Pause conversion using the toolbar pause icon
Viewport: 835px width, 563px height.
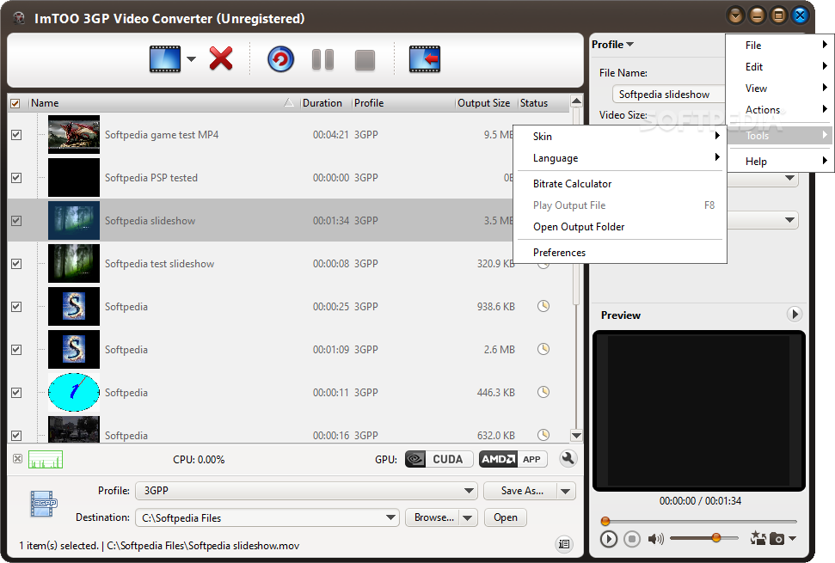[x=322, y=59]
